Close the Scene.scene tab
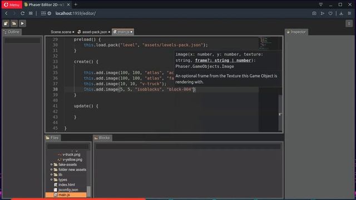This screenshot has width=356, height=200. 73,32
